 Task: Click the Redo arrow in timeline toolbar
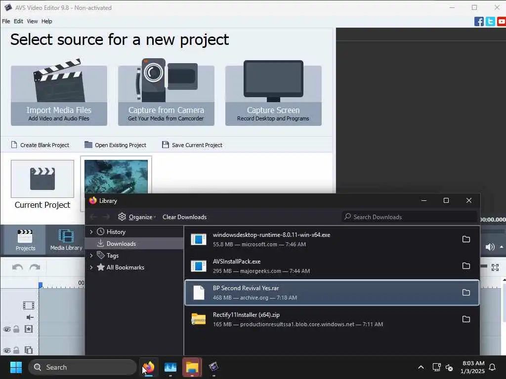(x=35, y=267)
